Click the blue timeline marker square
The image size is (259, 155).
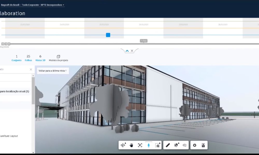[x=108, y=35]
